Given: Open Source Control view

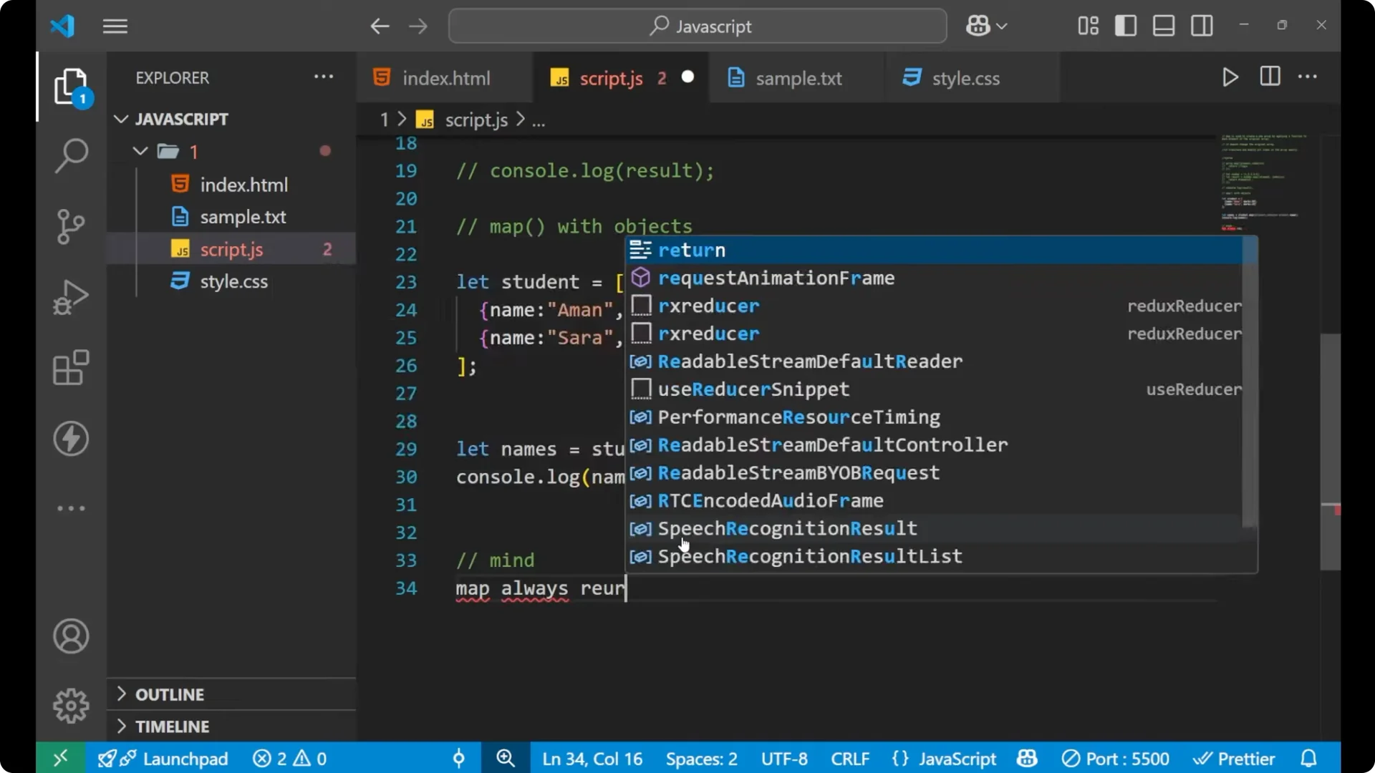Looking at the screenshot, I should (x=71, y=226).
